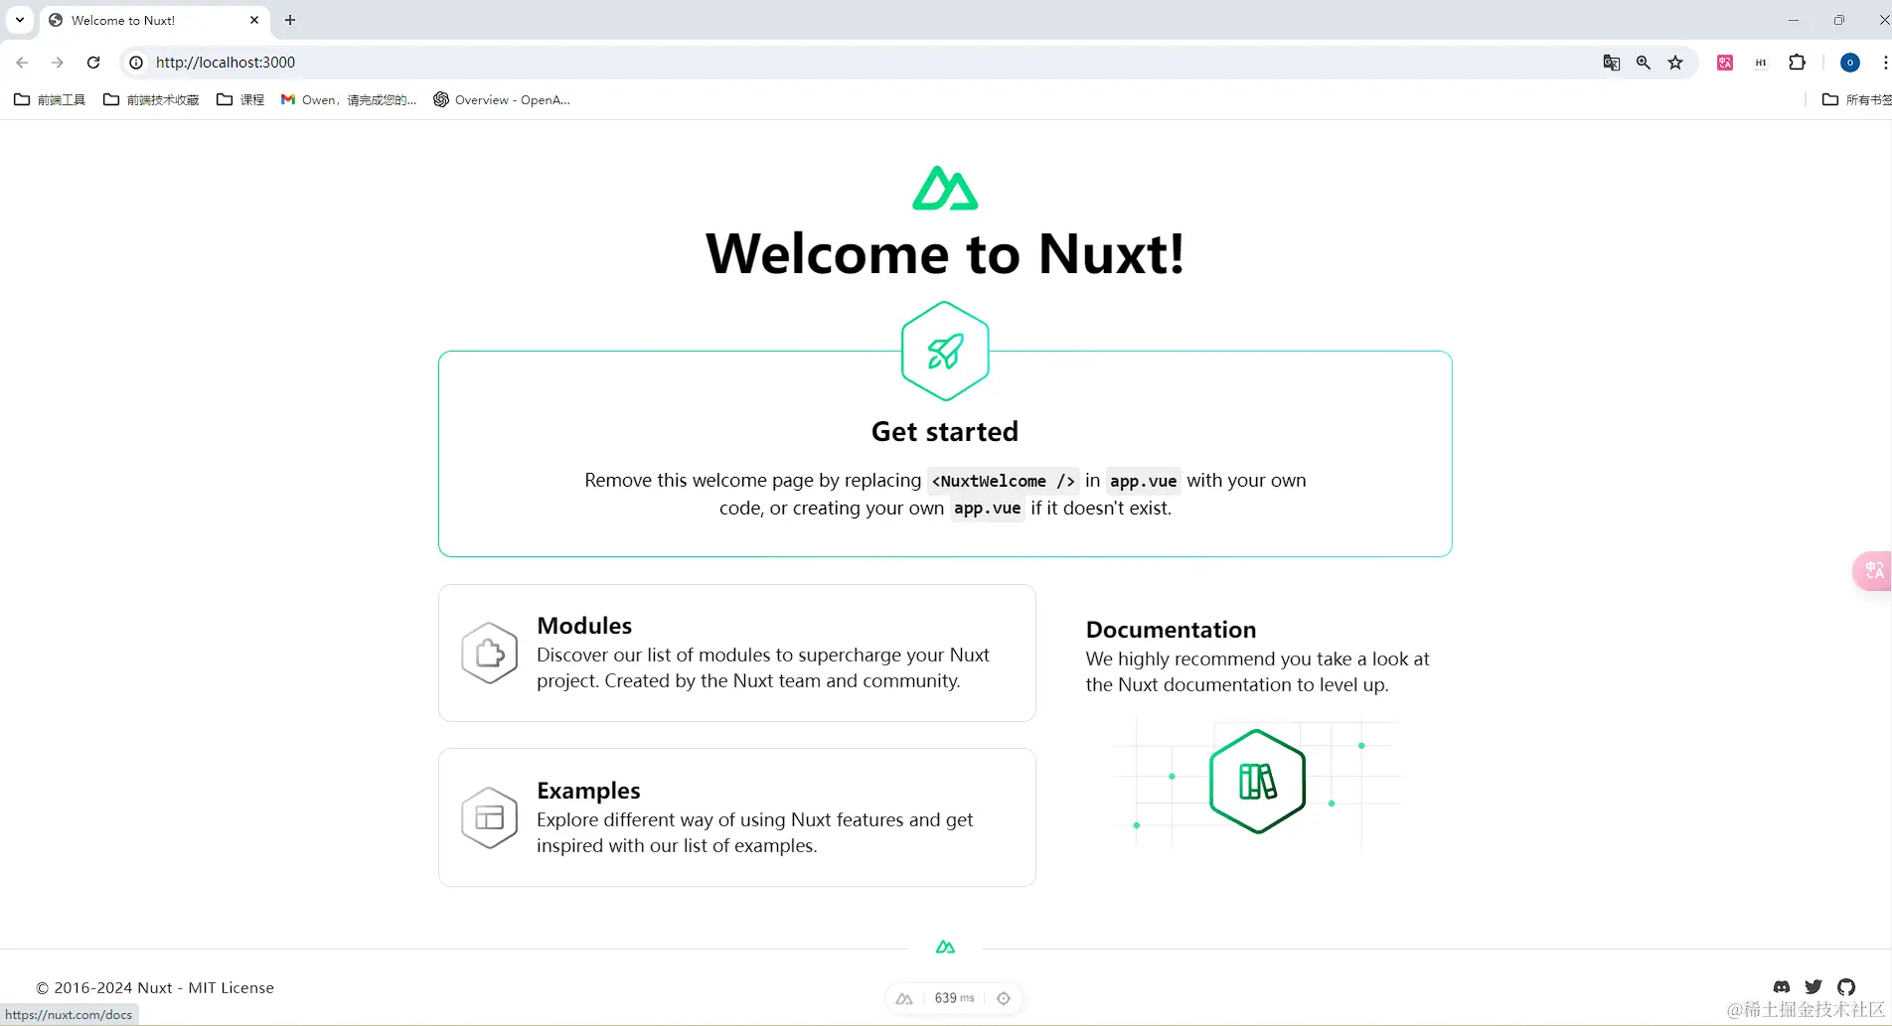Click the Welcome to Nuxt! heading
Screen dimensions: 1892x1026
click(945, 253)
